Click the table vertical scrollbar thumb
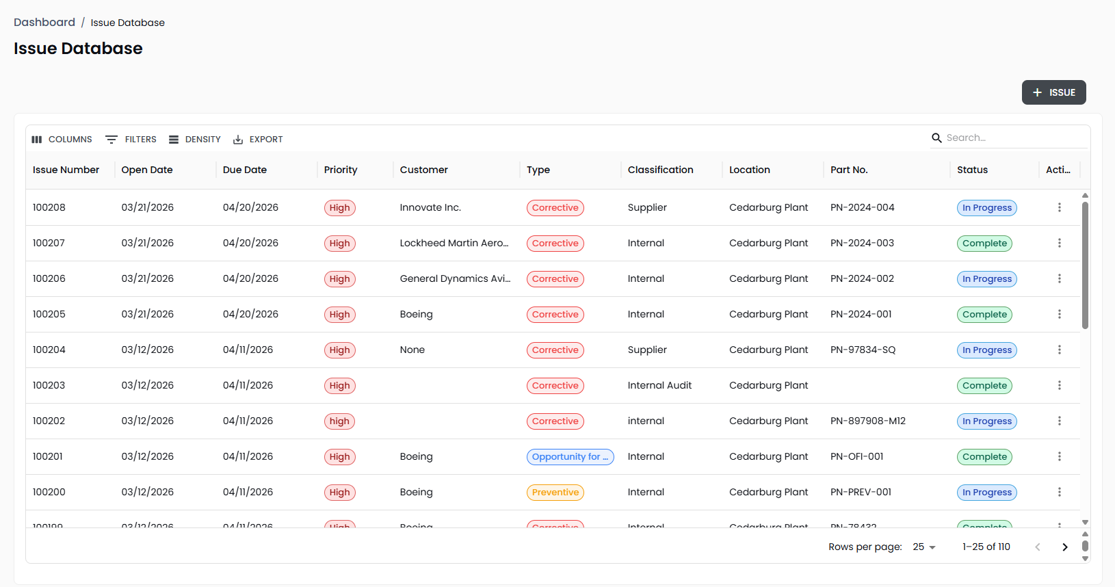The width and height of the screenshot is (1115, 587). tap(1085, 265)
